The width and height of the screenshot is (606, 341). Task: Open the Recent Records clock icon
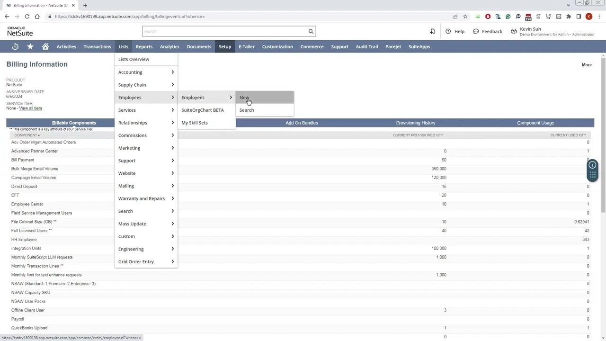coord(15,46)
